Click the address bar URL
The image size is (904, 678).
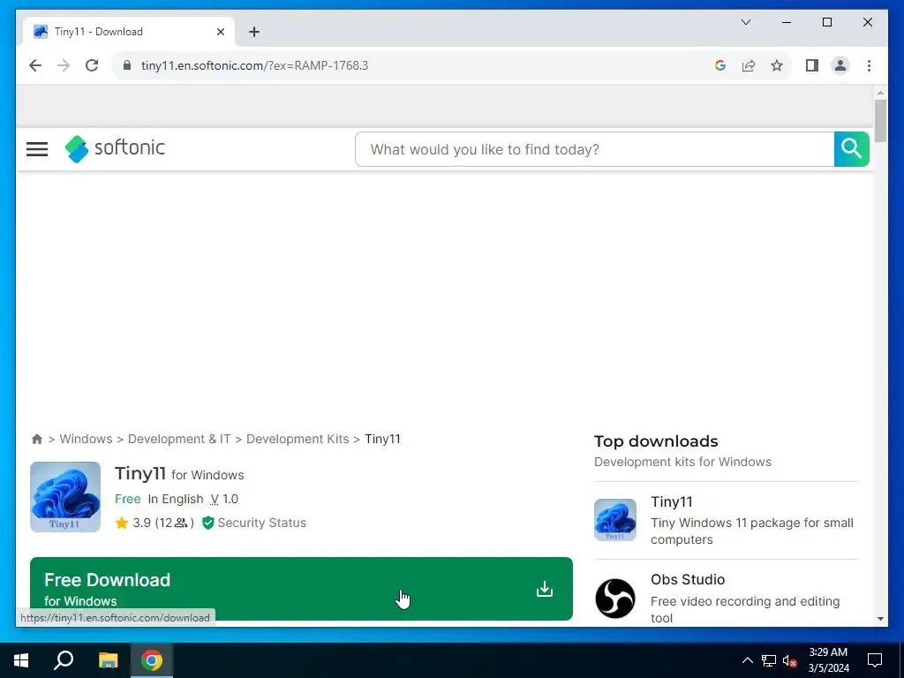(254, 65)
